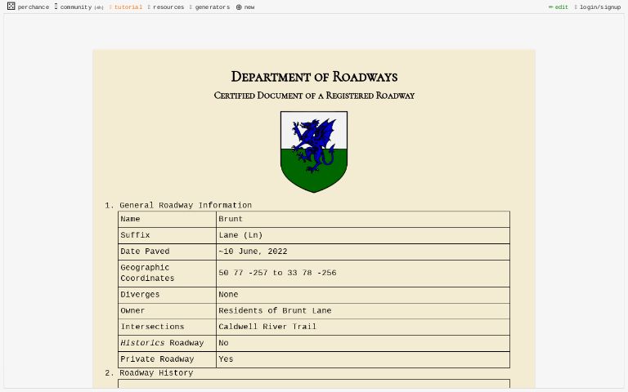Click the edit pencil button
Screen dimensions: 628x392
click(558, 7)
